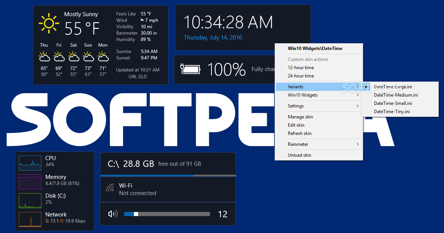Click the battery plugged-in icon
Image resolution: width=444 pixels, height=233 pixels.
(190, 69)
